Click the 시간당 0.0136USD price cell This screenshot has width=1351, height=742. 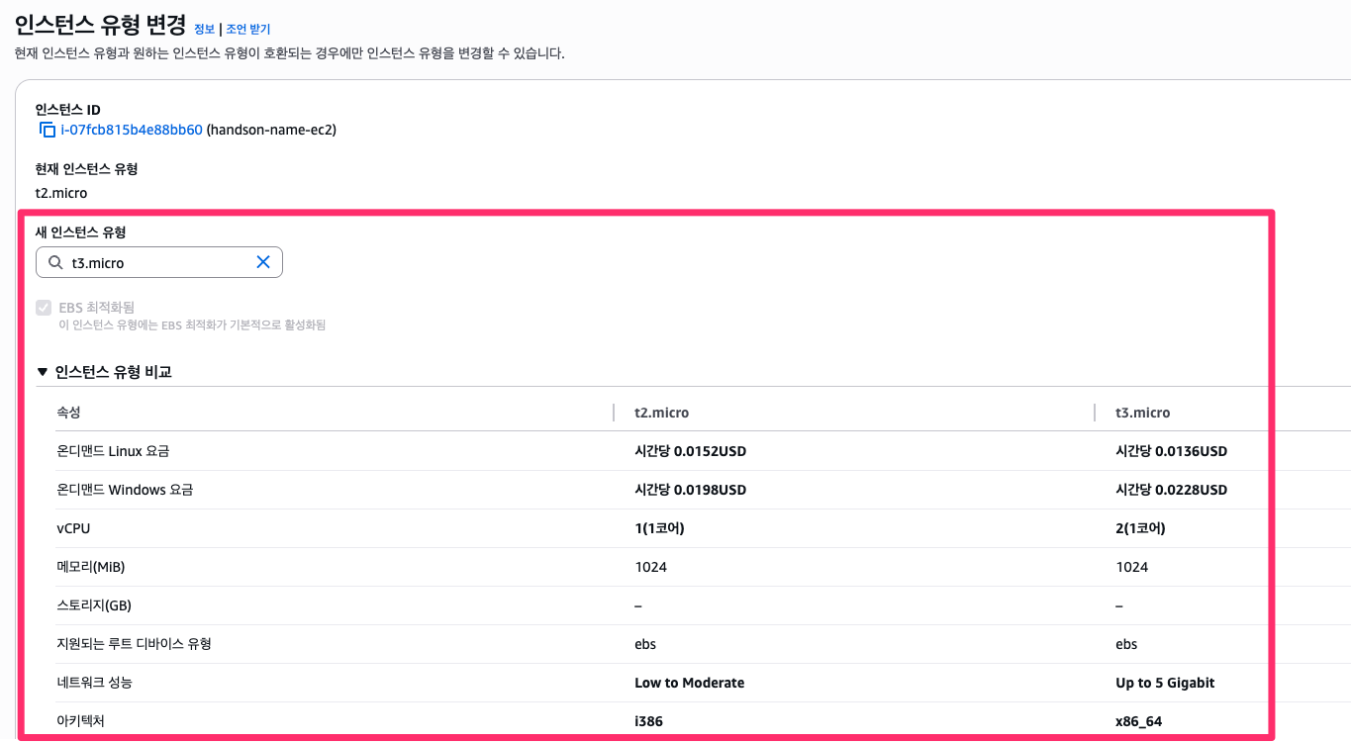point(1172,451)
